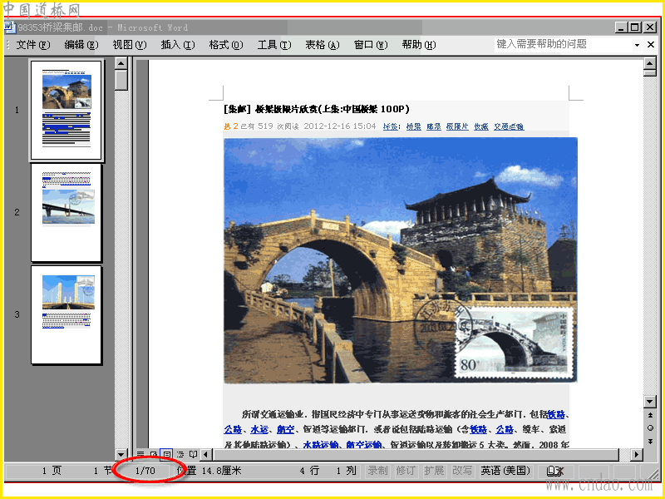
Task: Click spelling check status book icon
Action: tap(554, 471)
